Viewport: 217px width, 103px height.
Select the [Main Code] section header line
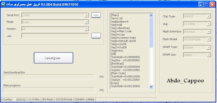pos(118,73)
